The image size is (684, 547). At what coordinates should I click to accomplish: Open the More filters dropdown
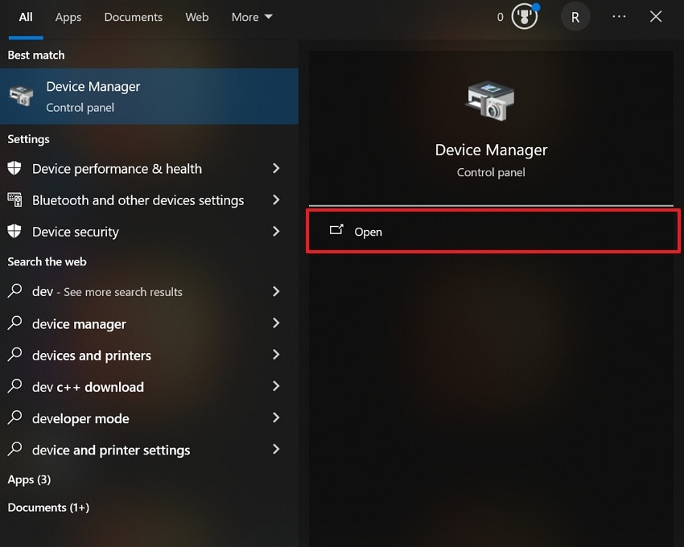252,16
